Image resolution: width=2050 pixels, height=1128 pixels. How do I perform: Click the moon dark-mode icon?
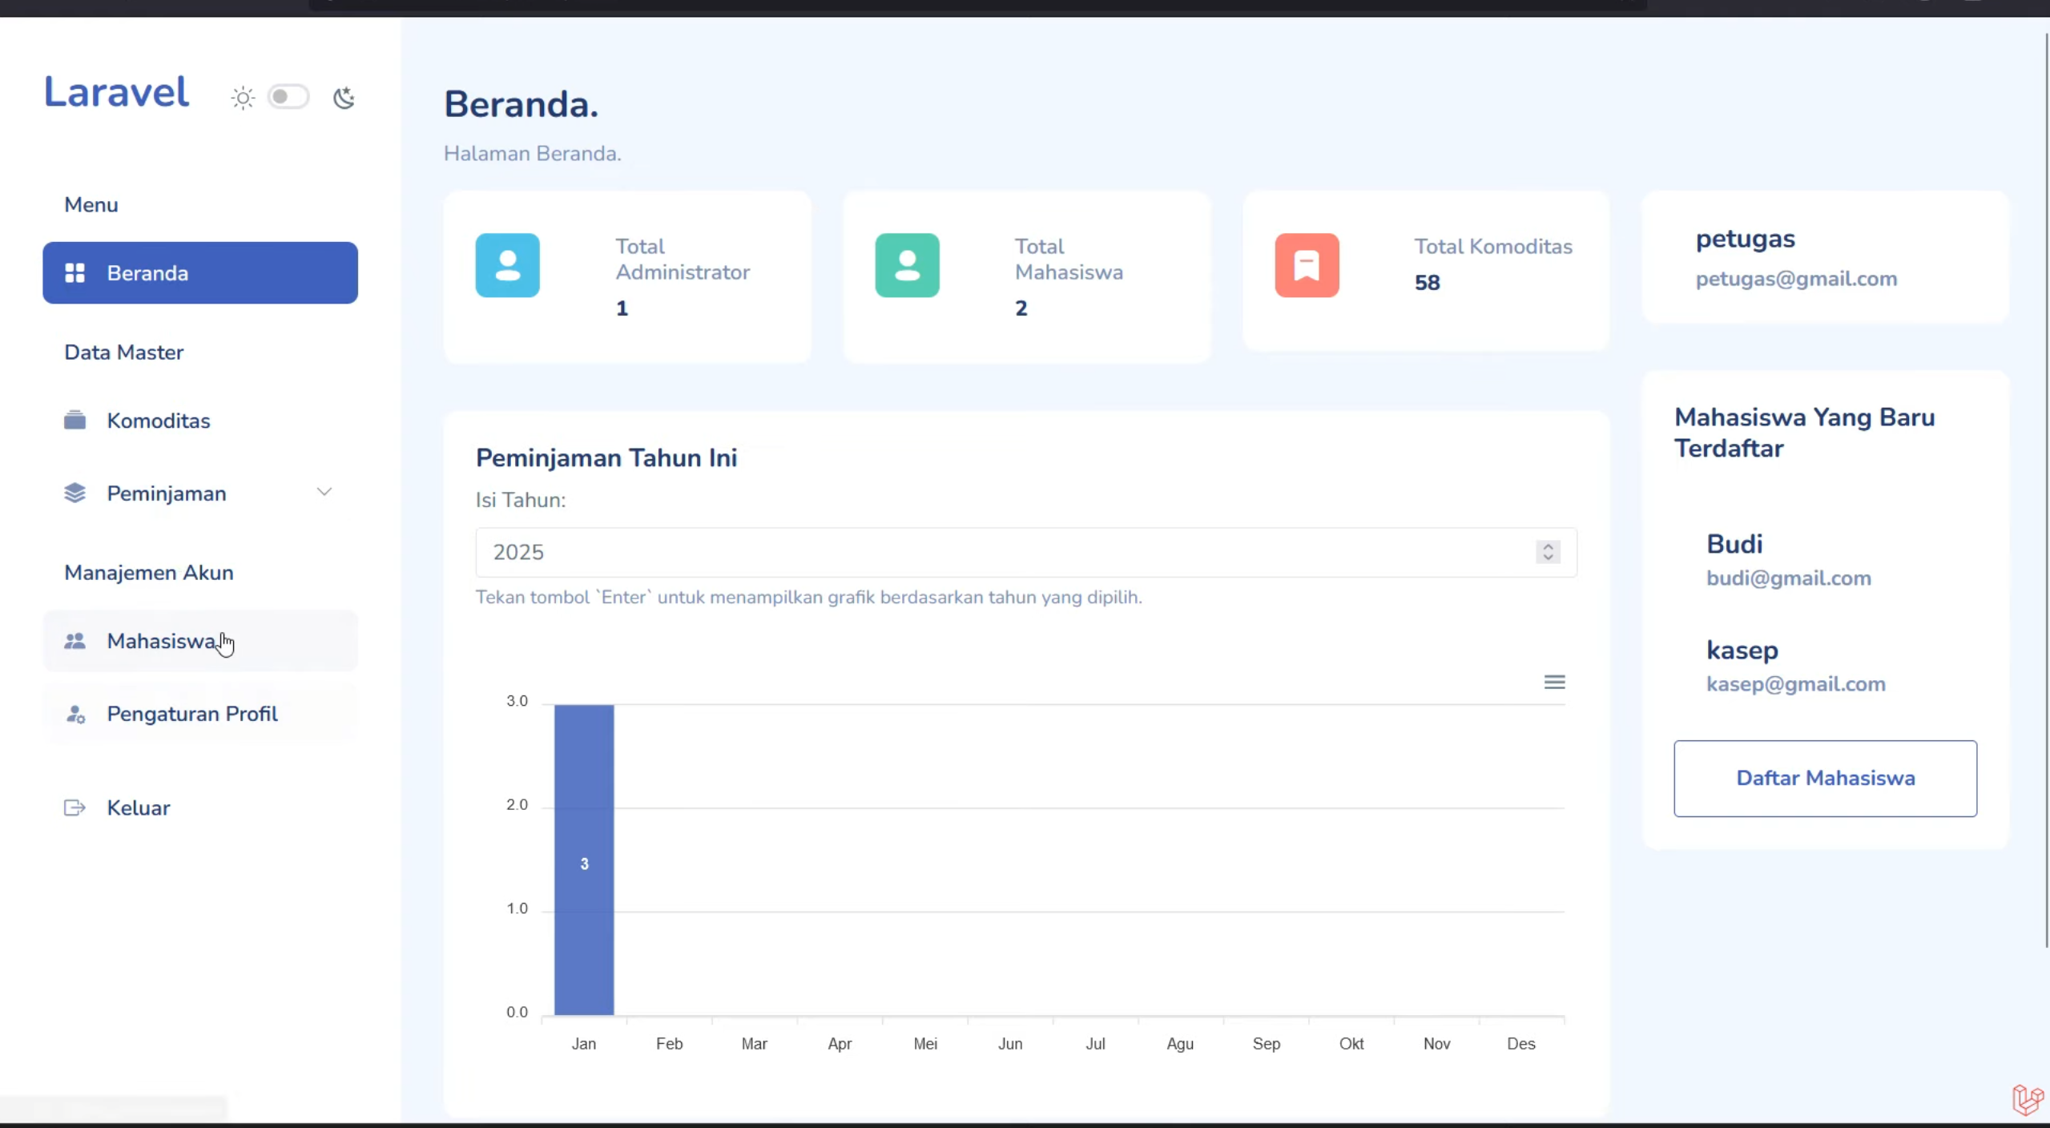coord(344,98)
